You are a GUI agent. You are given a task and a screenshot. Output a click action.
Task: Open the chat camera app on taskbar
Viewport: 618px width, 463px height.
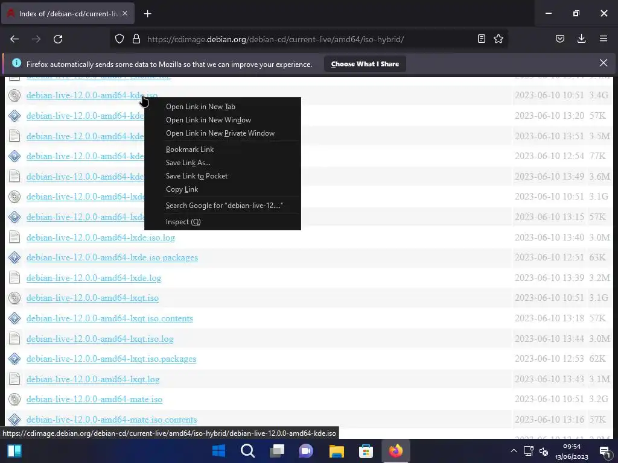coord(306,451)
